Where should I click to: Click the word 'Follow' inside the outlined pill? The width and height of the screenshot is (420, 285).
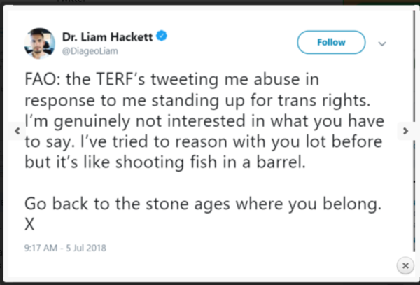(x=331, y=43)
